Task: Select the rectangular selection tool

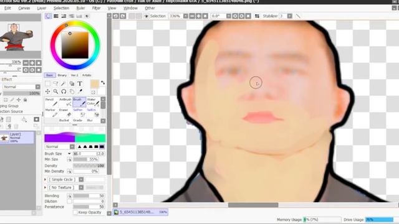Action: coord(47,83)
